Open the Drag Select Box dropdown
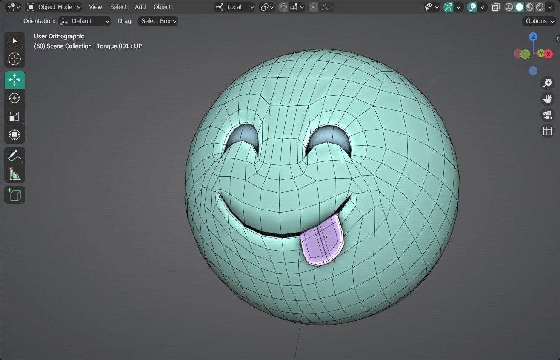The height and width of the screenshot is (360, 560). (x=158, y=21)
